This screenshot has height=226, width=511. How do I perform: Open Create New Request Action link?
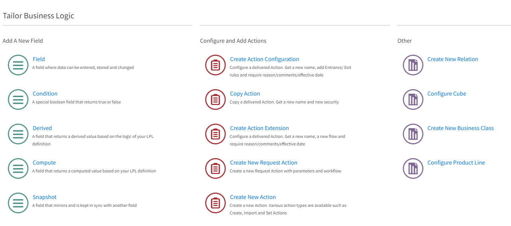click(x=264, y=163)
